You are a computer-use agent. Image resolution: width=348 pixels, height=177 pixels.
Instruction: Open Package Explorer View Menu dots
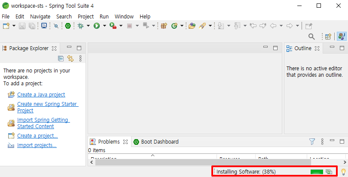pyautogui.click(x=80, y=58)
